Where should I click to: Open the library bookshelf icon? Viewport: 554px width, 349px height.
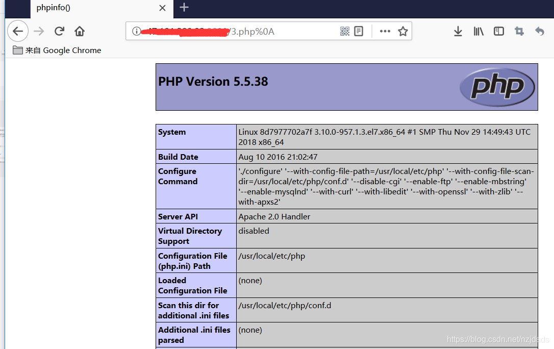[479, 31]
